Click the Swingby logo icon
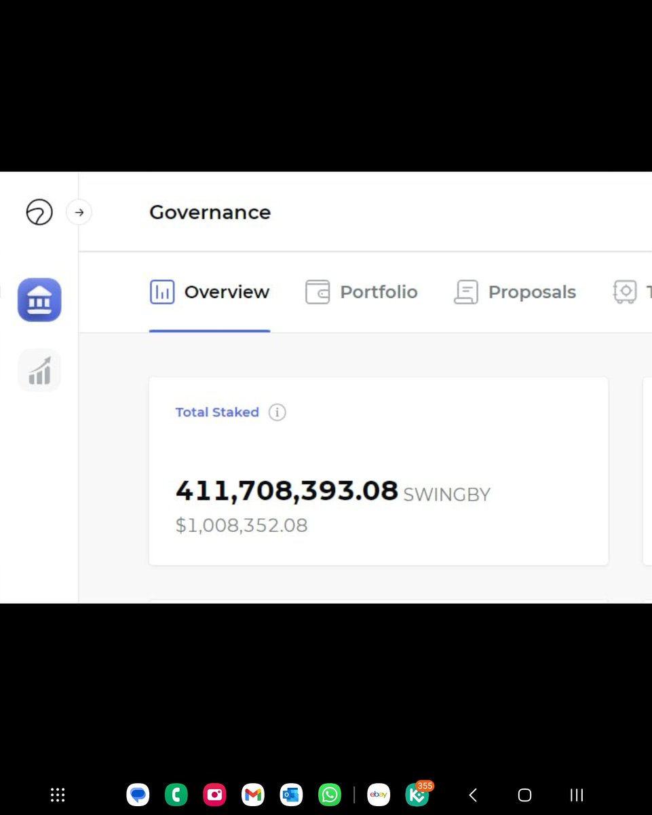Viewport: 652px width, 815px height. pyautogui.click(x=39, y=213)
